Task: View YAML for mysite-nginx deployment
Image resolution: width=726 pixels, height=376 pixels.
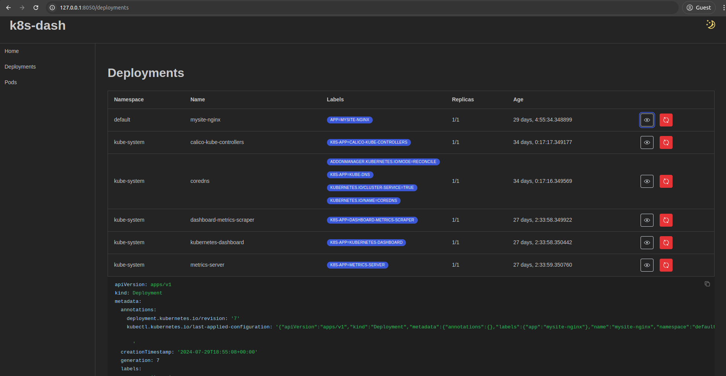Action: coord(647,120)
